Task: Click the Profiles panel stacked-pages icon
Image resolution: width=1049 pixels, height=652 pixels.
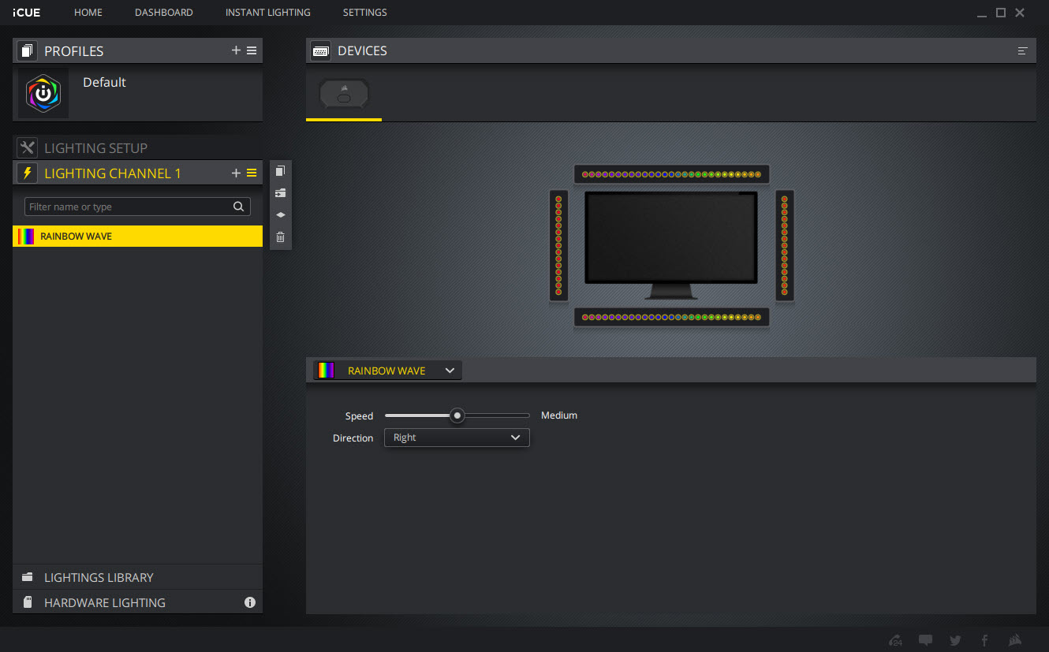Action: coord(28,51)
